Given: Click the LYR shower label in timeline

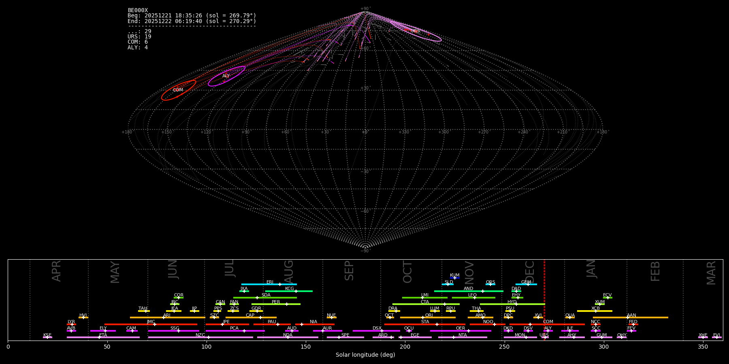Looking at the screenshot, I should pyautogui.click(x=71, y=322).
